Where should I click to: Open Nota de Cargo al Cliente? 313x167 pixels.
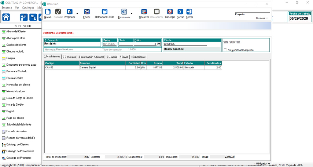(20, 98)
